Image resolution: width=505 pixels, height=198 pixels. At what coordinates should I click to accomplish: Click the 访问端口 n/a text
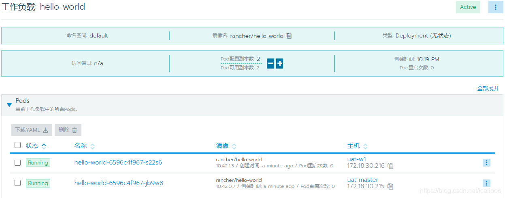pyautogui.click(x=87, y=63)
